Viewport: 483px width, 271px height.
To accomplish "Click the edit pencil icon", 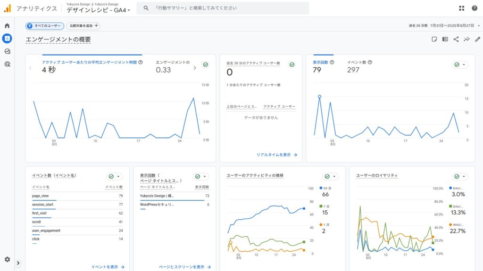I will click(x=477, y=39).
